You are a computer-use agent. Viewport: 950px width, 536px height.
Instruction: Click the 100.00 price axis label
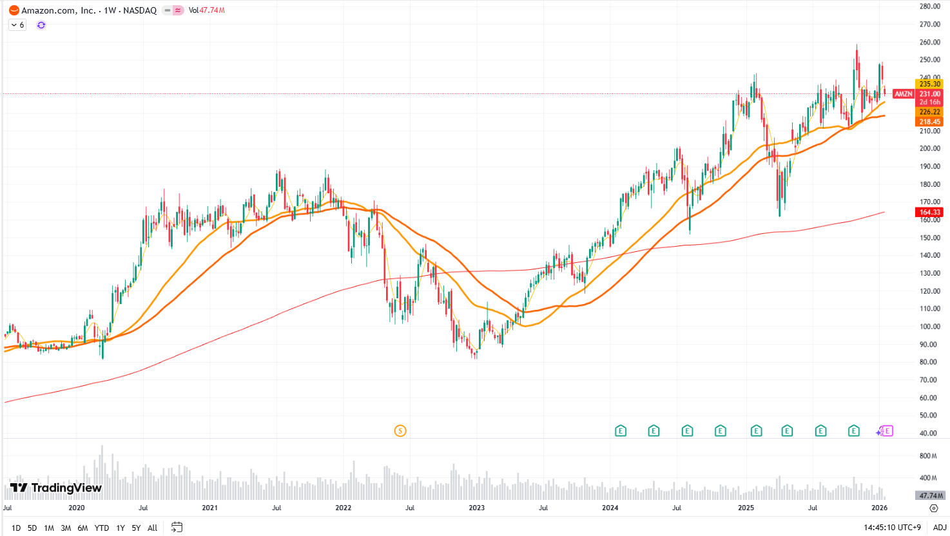929,327
